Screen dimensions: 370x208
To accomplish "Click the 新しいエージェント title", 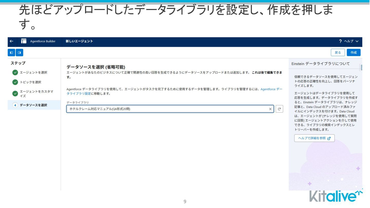I will 79,41.
